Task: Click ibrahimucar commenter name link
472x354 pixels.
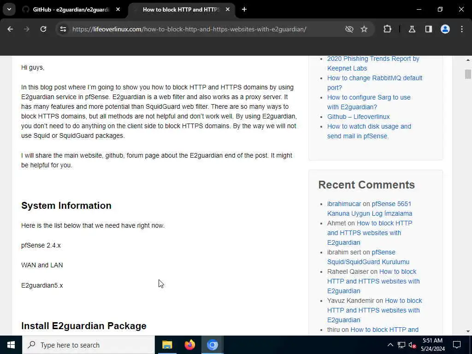Action: (344, 204)
